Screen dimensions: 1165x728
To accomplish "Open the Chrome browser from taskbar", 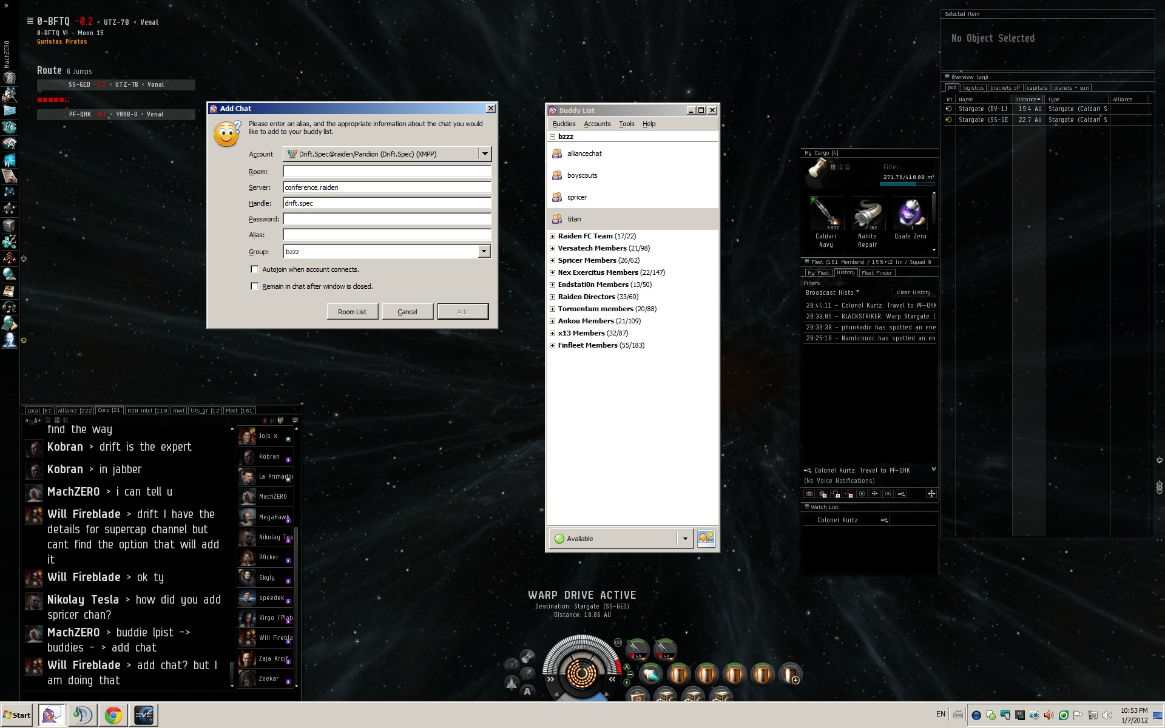I will (x=113, y=715).
